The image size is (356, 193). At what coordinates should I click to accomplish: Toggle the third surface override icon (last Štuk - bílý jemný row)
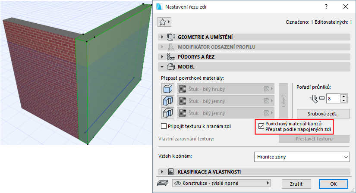[x=168, y=113]
